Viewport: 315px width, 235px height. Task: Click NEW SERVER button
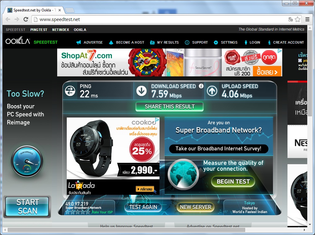coord(195,207)
